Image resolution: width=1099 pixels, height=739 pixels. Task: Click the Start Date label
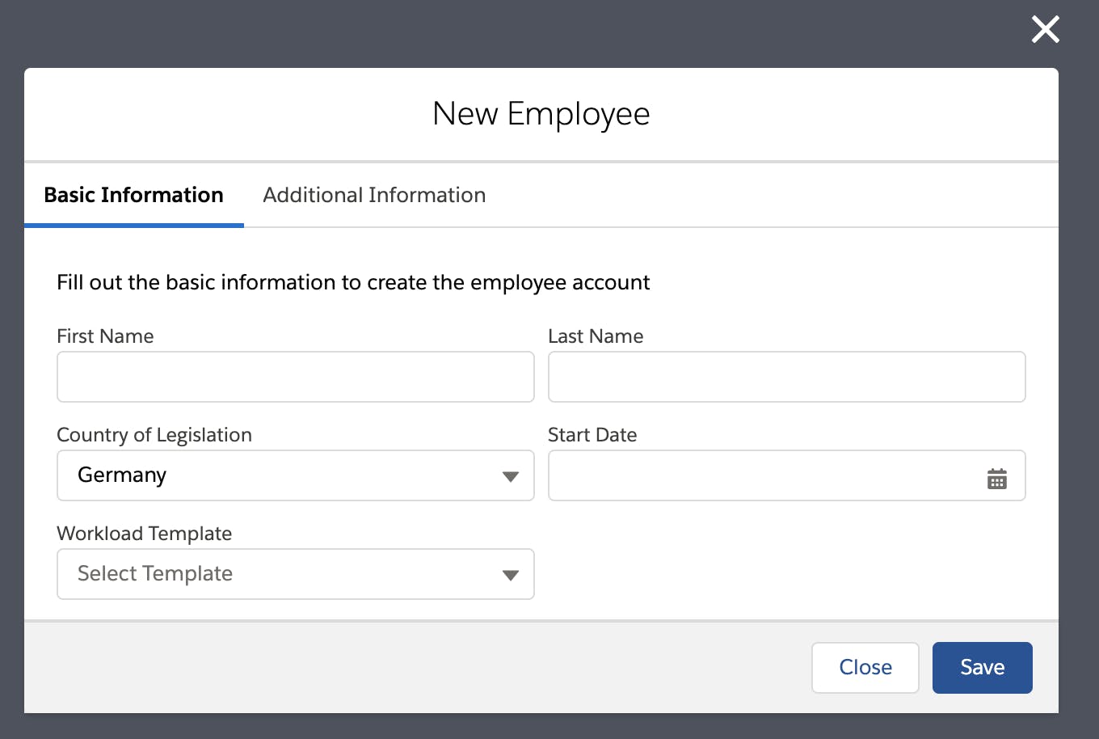click(592, 435)
